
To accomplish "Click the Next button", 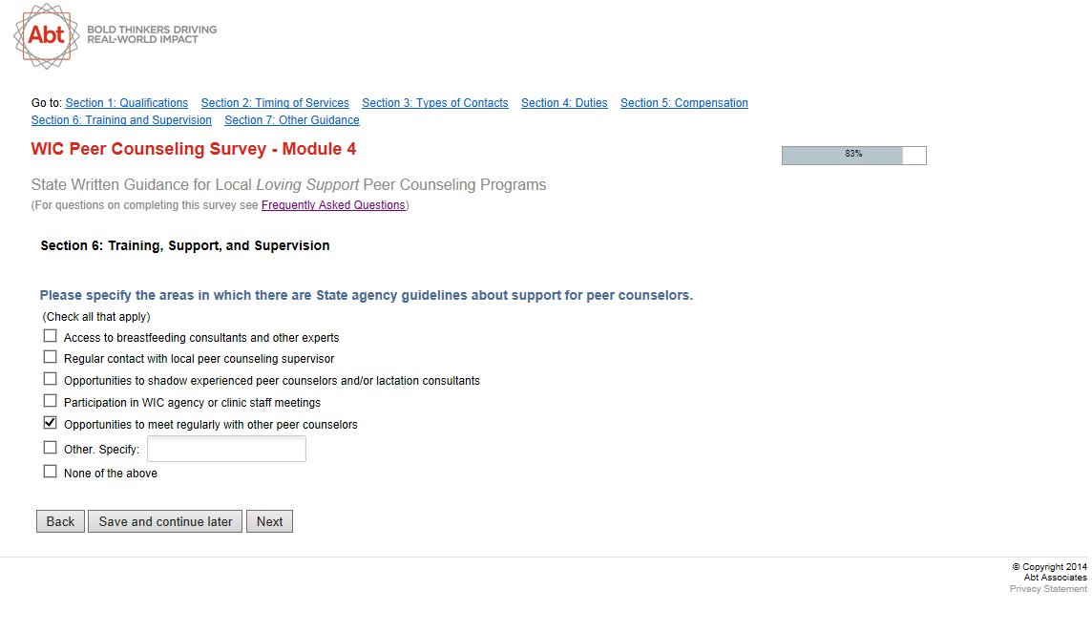I will coord(269,521).
